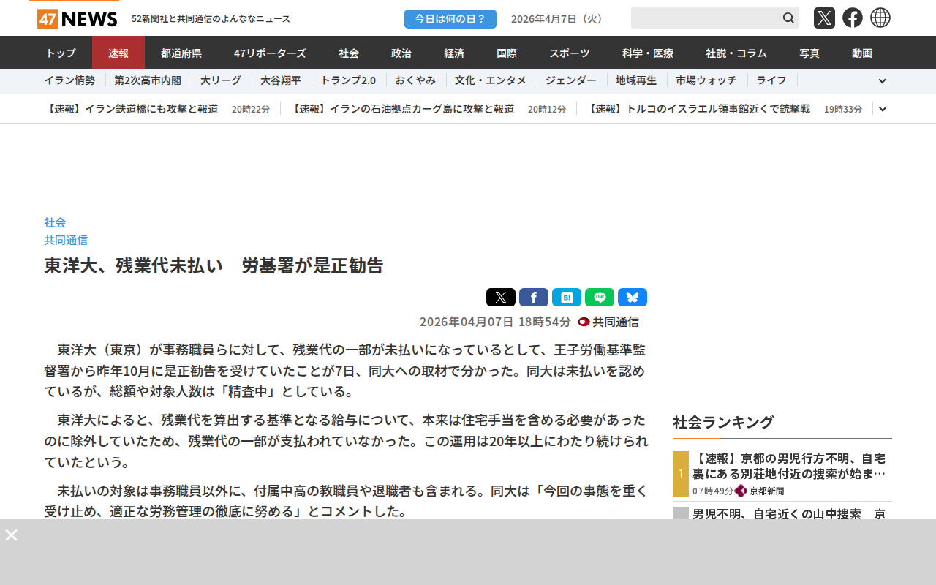Select the 第2次高市内閣 topic link
This screenshot has width=936, height=585.
tap(148, 80)
